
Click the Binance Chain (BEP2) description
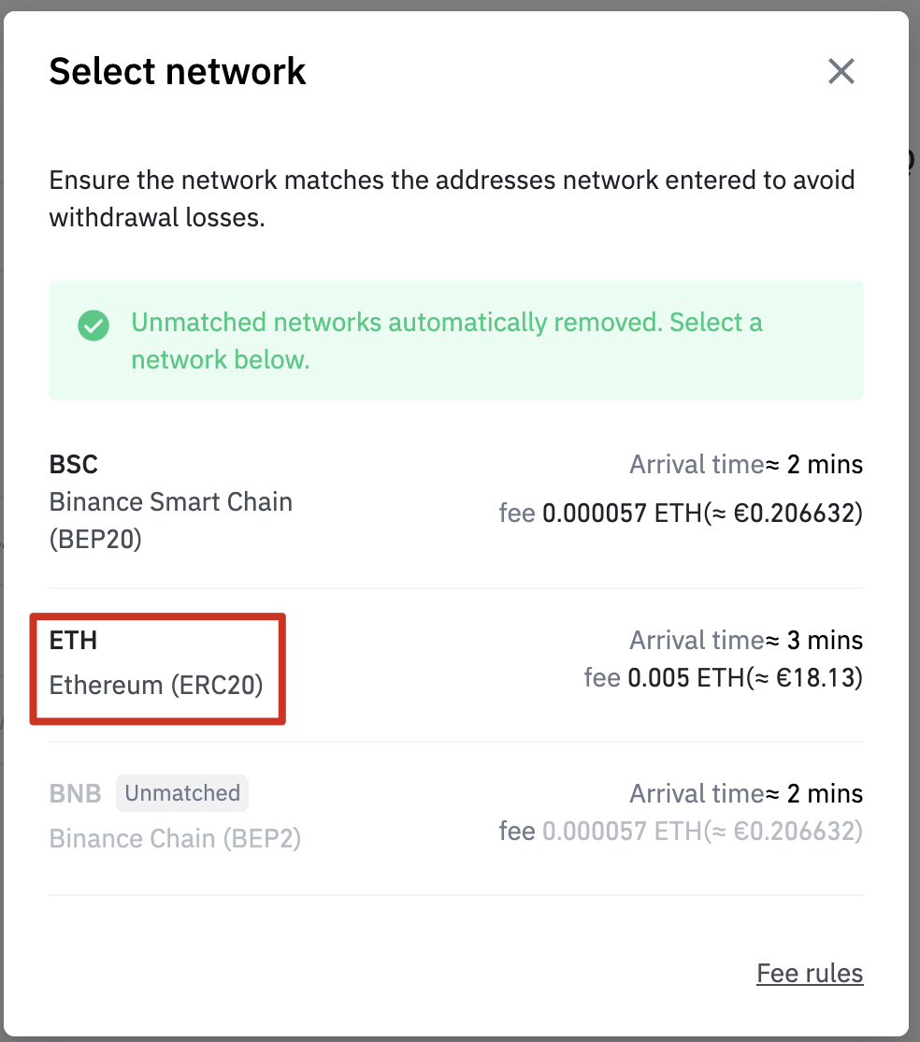175,838
